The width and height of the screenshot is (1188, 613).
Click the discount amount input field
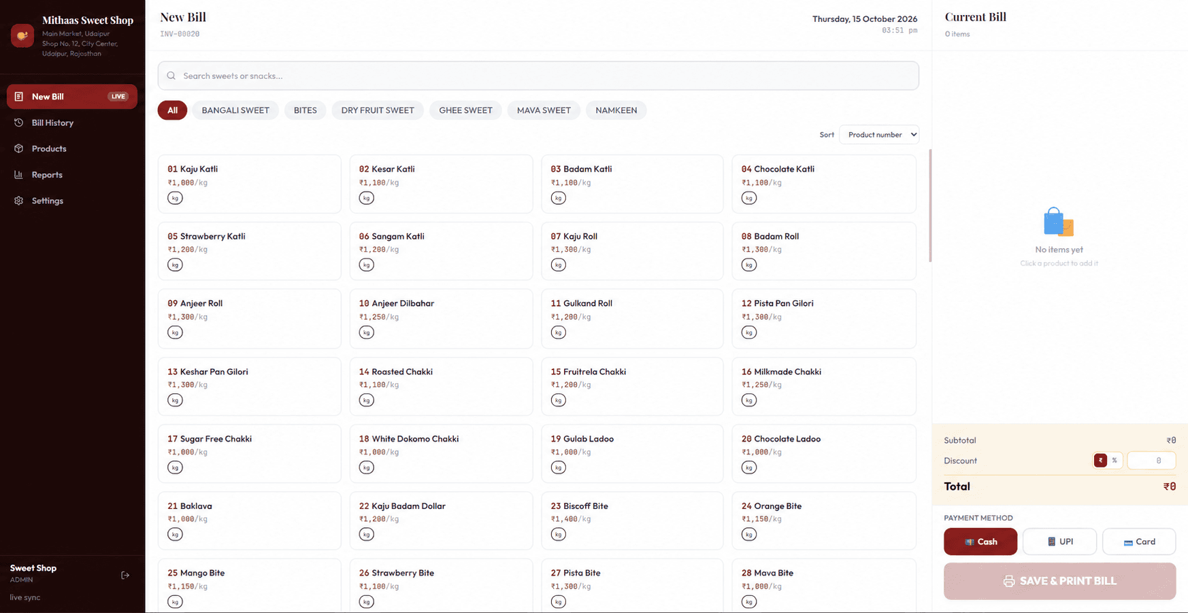[x=1151, y=461]
